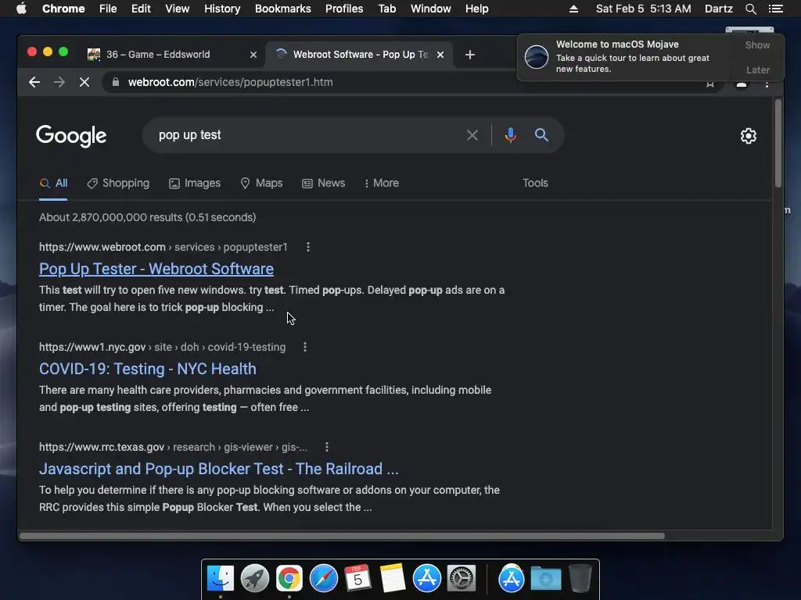
Task: Open Notes from the dock
Action: 393,579
